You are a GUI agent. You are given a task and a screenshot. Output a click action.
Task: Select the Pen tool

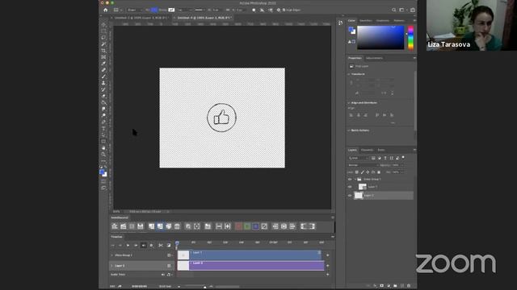click(103, 122)
